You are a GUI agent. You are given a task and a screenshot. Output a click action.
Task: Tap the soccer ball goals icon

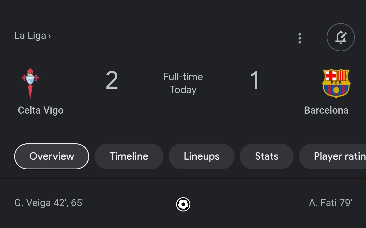coord(183,204)
